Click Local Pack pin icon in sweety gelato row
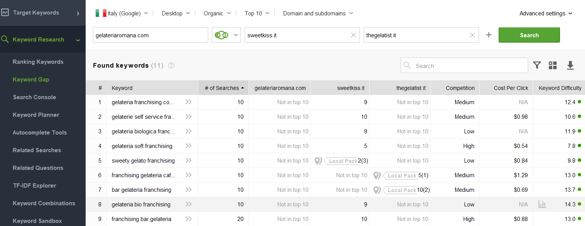The image size is (585, 226). click(x=318, y=161)
